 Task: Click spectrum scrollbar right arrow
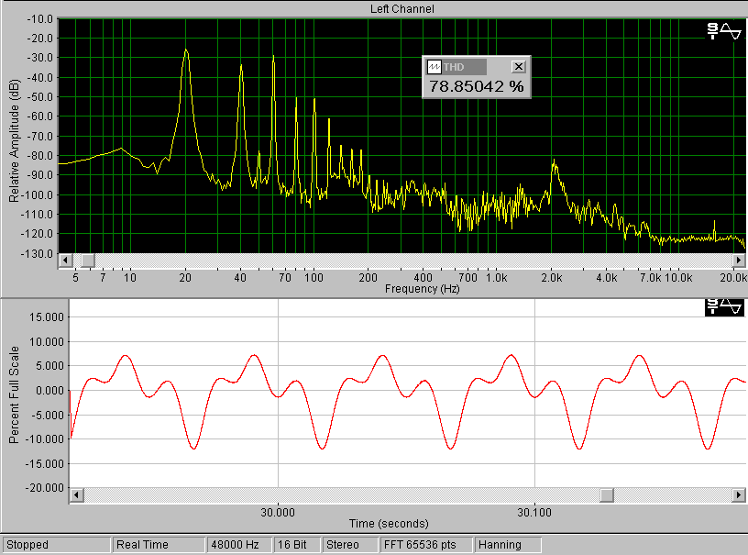tap(739, 261)
